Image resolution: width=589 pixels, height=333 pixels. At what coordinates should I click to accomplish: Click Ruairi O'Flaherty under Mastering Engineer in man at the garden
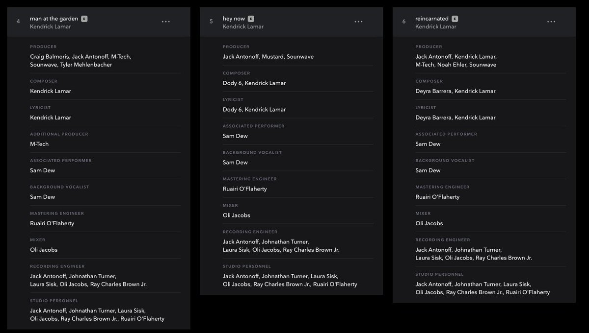point(52,223)
